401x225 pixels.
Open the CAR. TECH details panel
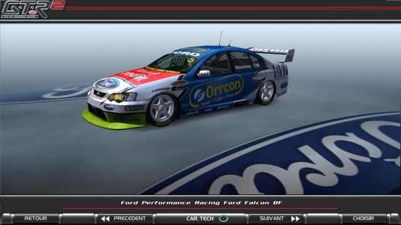tap(200, 219)
